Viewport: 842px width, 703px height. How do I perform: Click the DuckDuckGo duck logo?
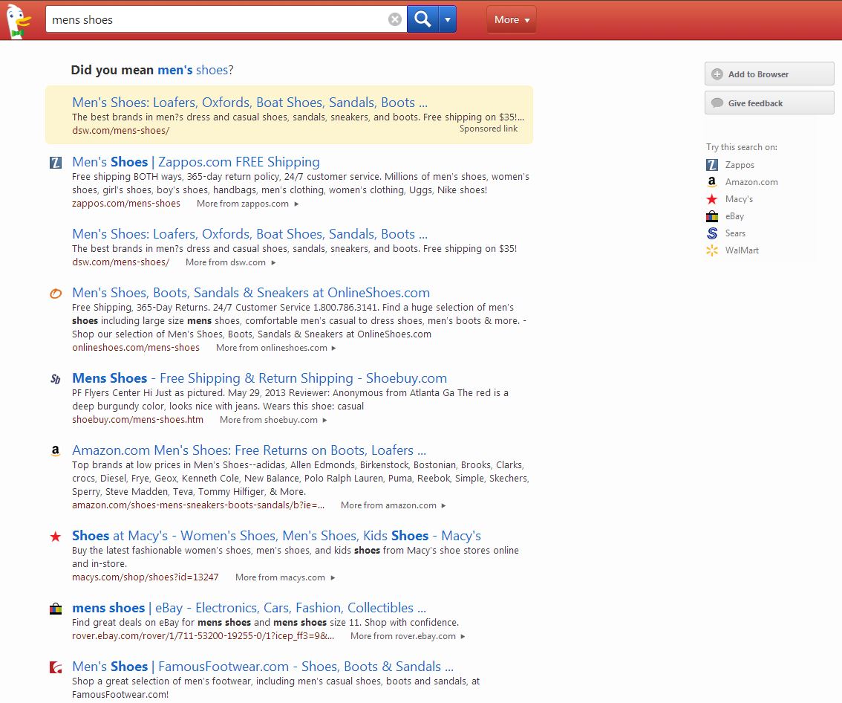(x=16, y=21)
